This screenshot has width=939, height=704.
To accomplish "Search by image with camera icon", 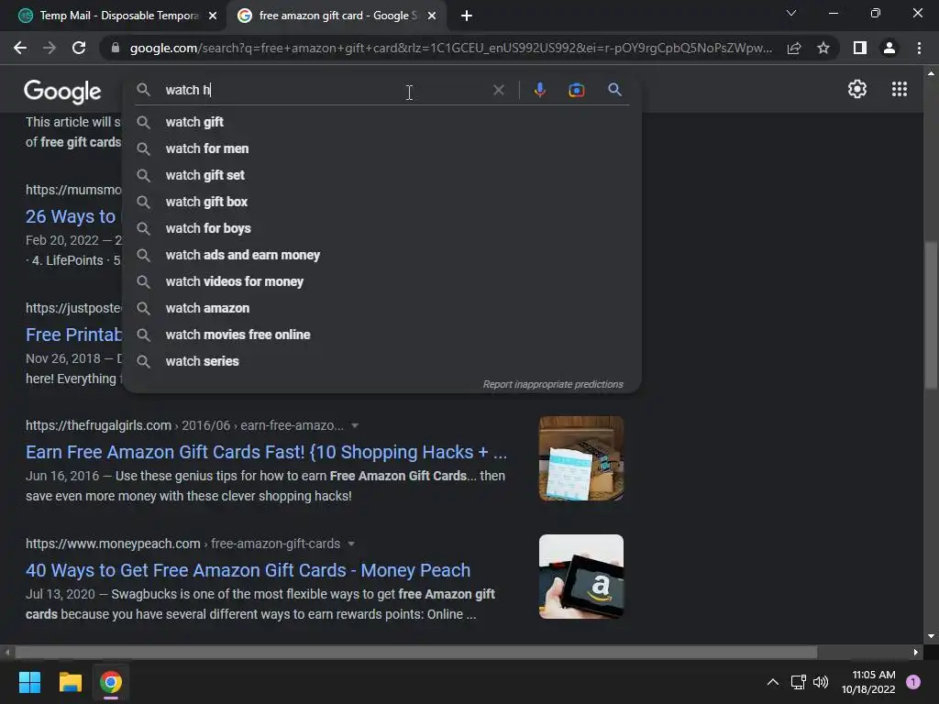I will [x=576, y=90].
